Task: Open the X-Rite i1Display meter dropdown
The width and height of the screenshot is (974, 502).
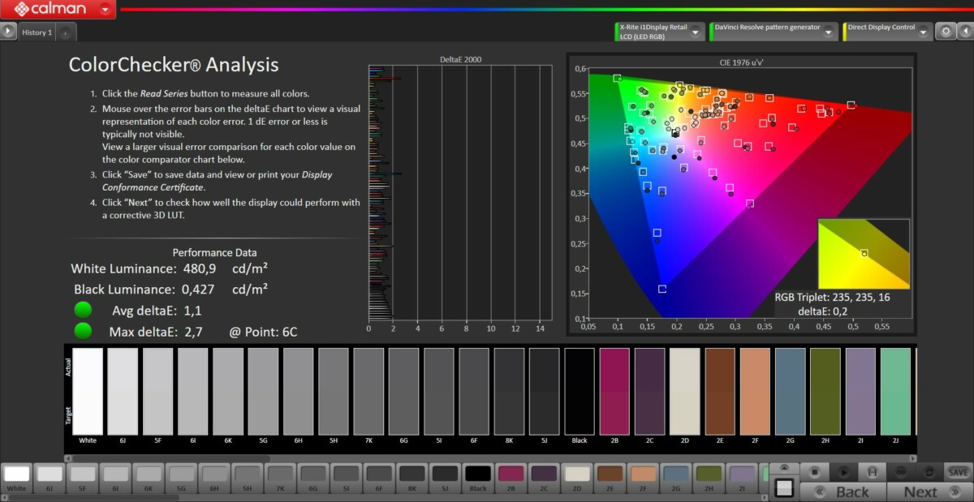Action: coord(696,32)
